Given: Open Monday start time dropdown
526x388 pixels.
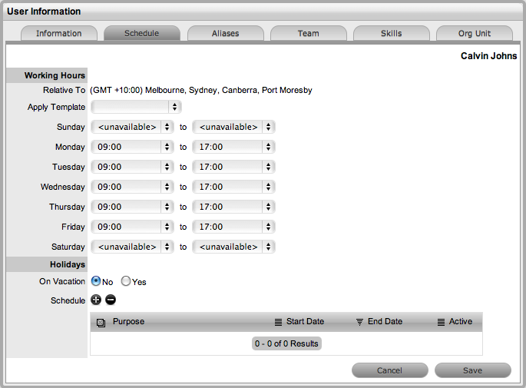Looking at the screenshot, I should pyautogui.click(x=132, y=147).
